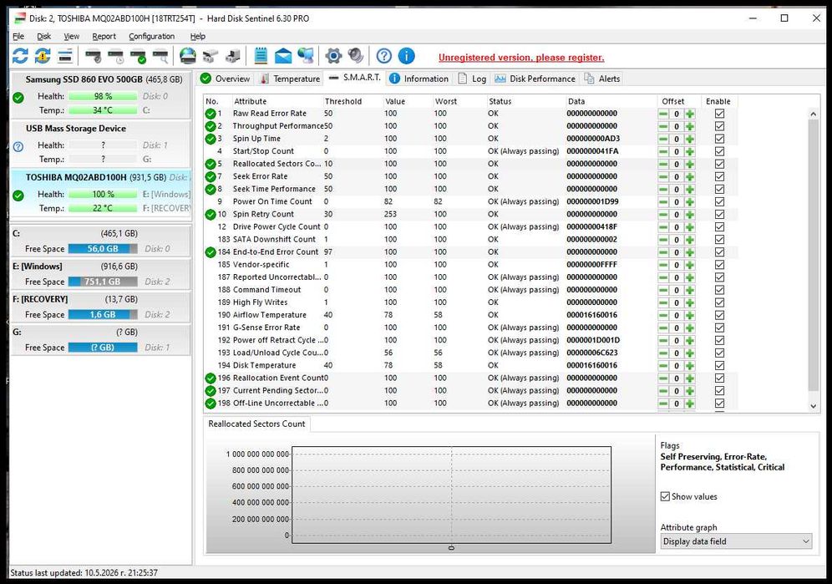
Task: Toggle Enable checkbox for Start/Stop Count
Action: [719, 151]
